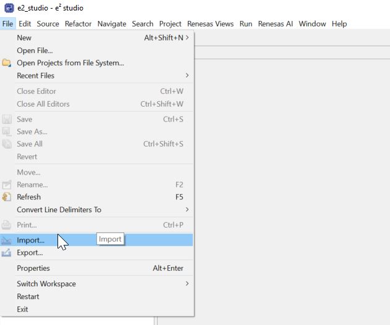Open the File menu
This screenshot has height=325, width=390.
point(7,24)
